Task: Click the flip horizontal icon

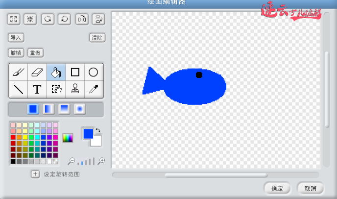Action: (81, 20)
